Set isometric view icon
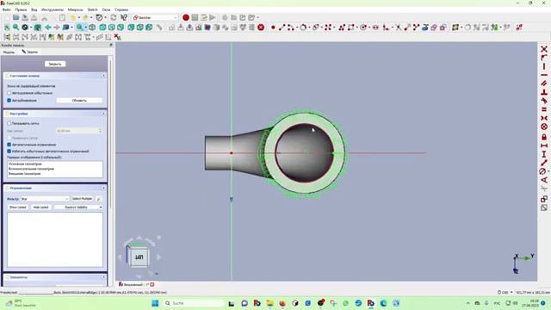This screenshot has height=310, width=551. [92, 28]
